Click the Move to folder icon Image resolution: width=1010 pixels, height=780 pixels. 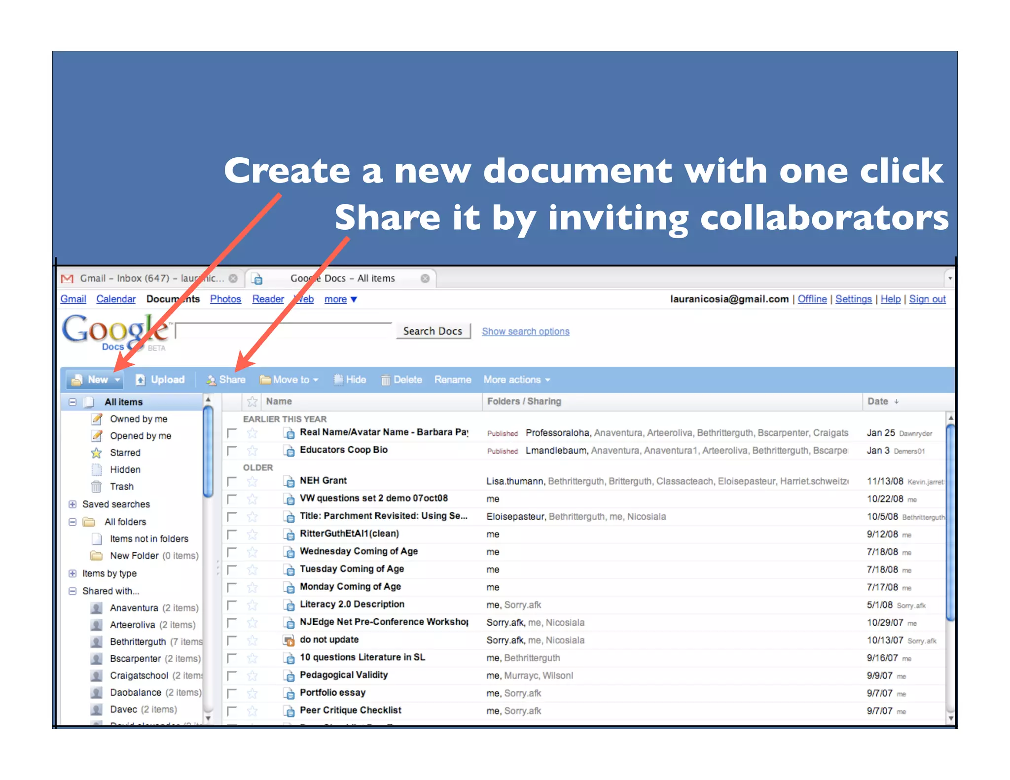[x=265, y=380]
